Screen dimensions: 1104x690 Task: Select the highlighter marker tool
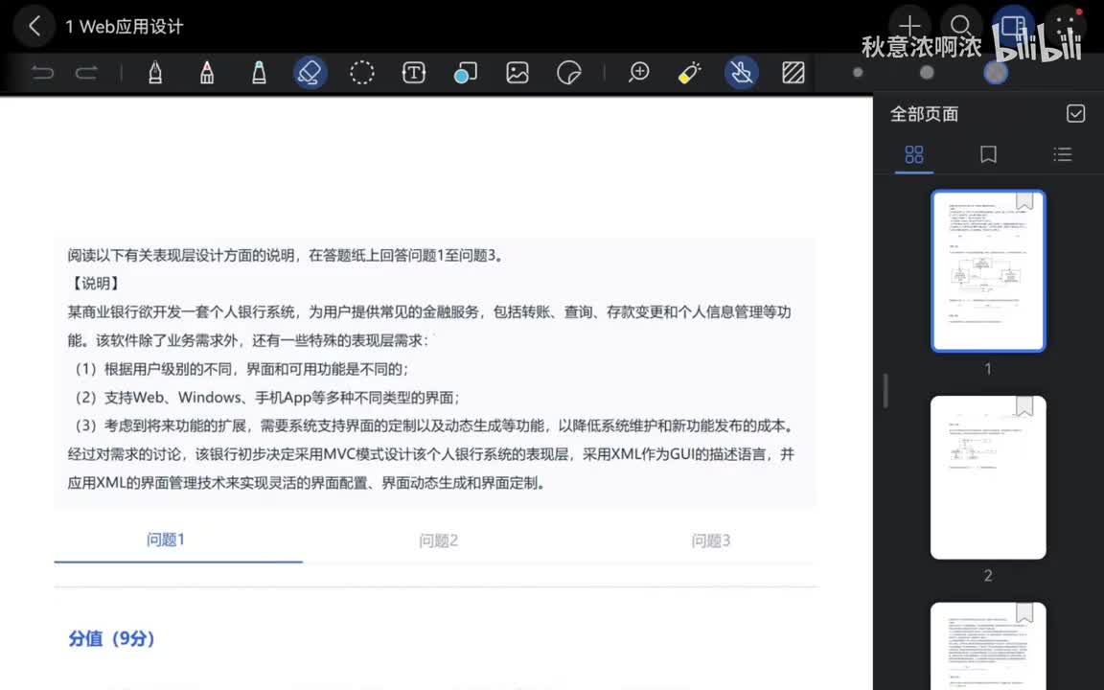pyautogui.click(x=259, y=73)
